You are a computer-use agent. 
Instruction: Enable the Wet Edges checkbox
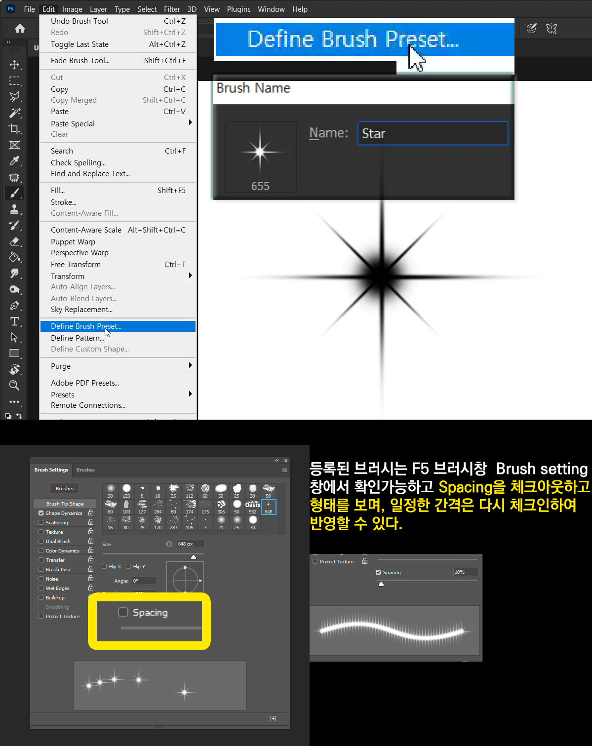click(41, 588)
